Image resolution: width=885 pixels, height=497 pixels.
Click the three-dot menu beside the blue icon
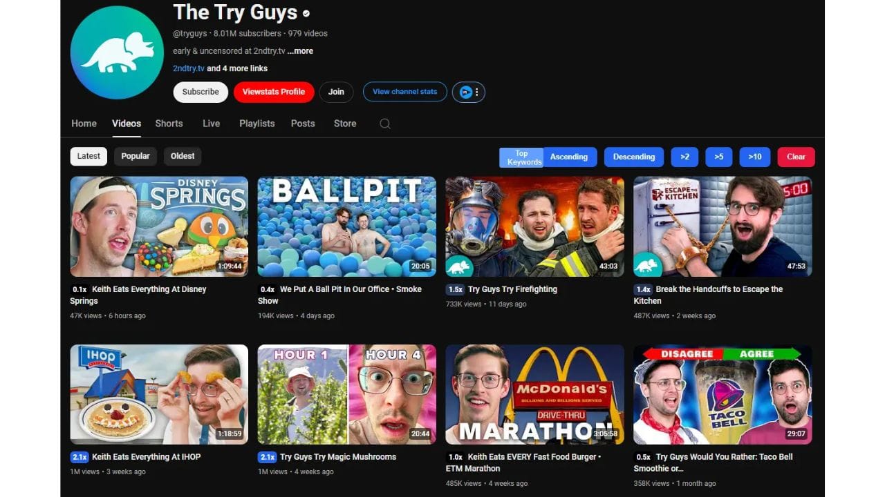coord(476,92)
